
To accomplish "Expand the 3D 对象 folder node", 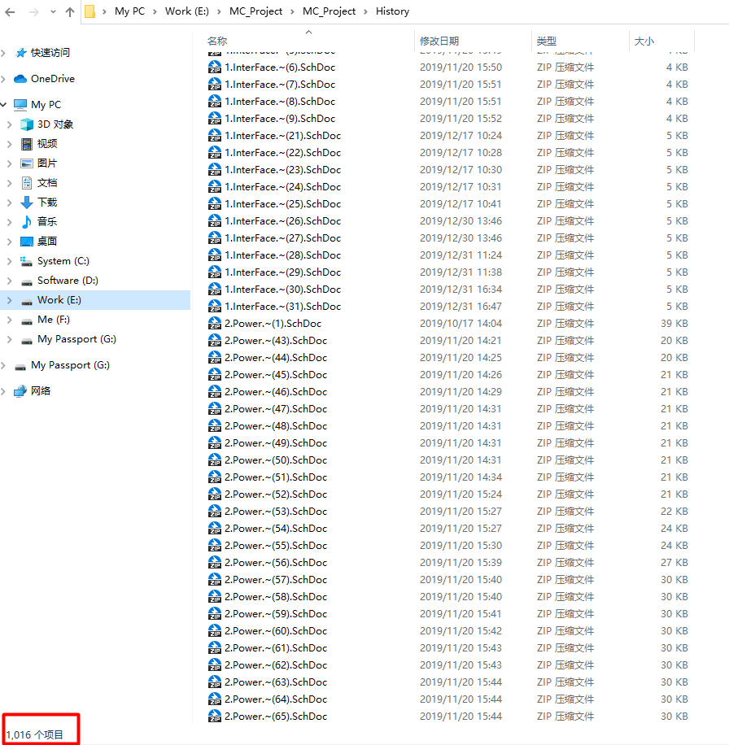I will 10,124.
